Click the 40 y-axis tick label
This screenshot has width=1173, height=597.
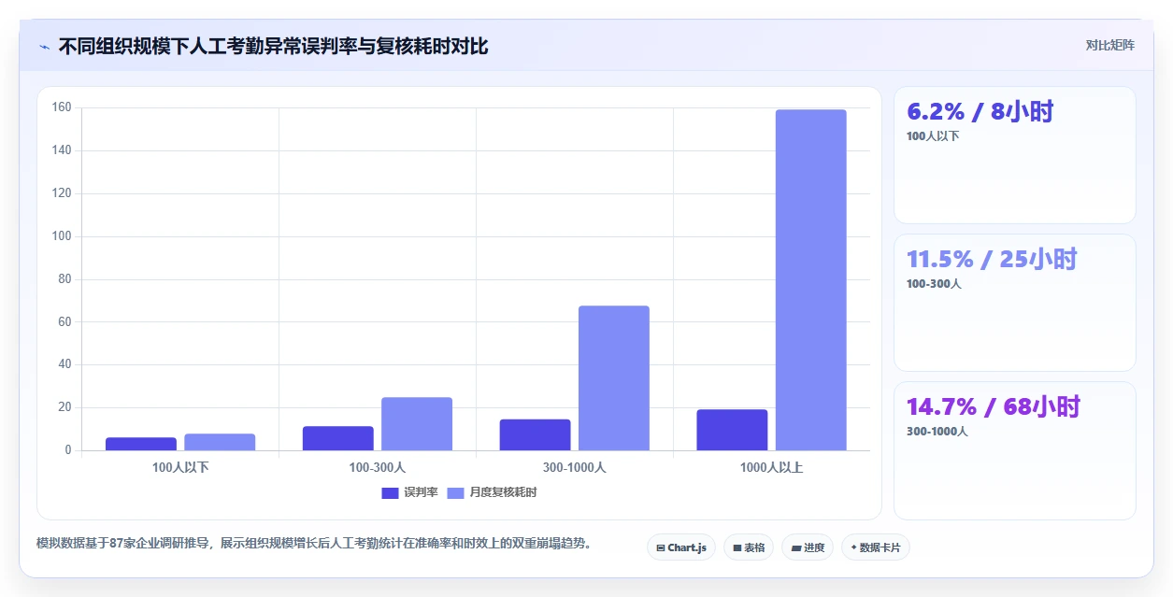pos(64,364)
